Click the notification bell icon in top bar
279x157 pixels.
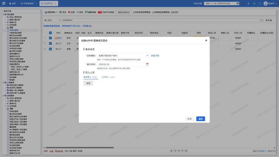pos(248,3)
